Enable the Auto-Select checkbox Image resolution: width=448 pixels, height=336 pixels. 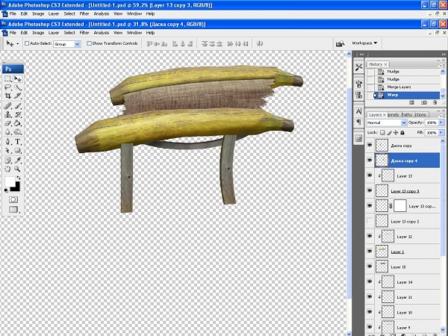click(27, 43)
